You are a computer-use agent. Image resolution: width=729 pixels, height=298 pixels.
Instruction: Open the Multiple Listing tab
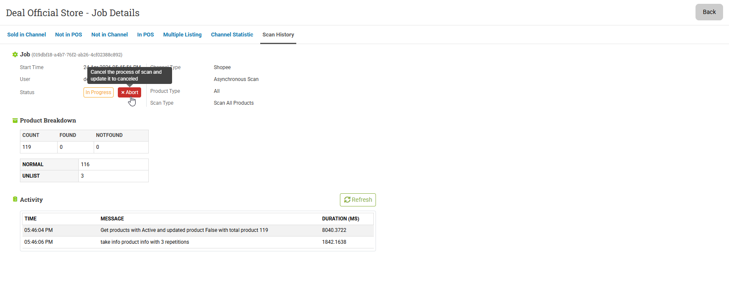coord(182,35)
